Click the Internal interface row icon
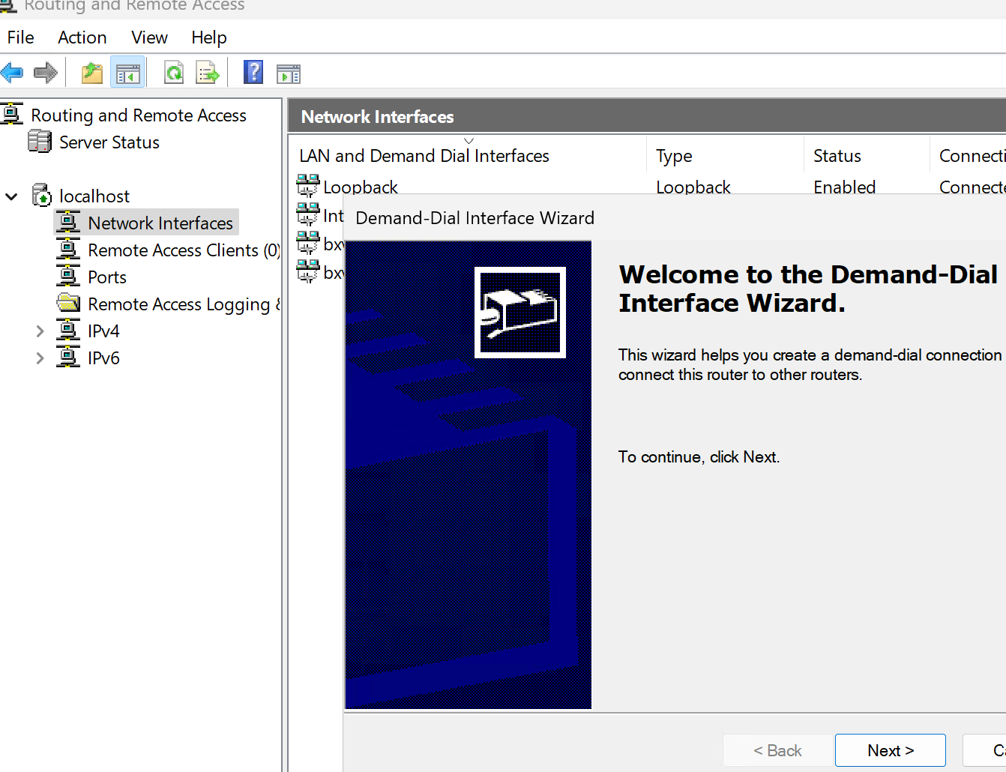Image resolution: width=1006 pixels, height=772 pixels. pyautogui.click(x=308, y=214)
